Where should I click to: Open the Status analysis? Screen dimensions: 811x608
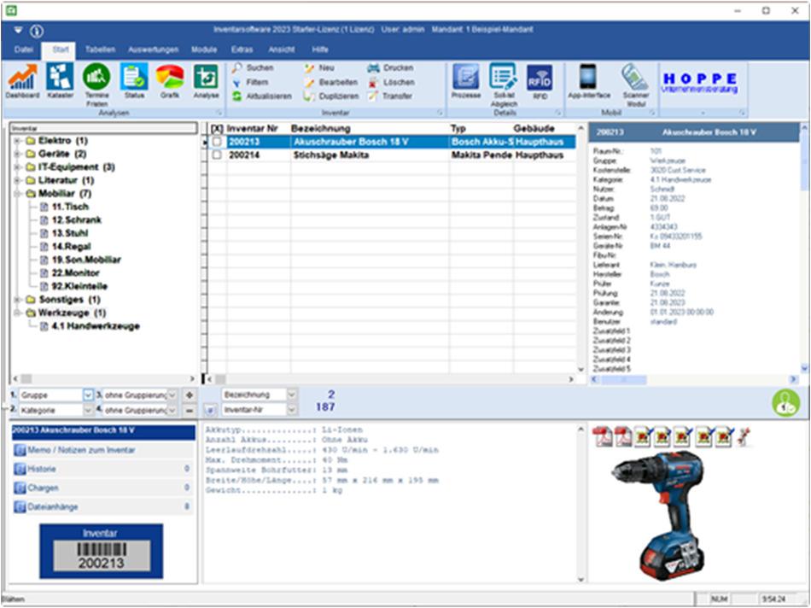click(134, 81)
